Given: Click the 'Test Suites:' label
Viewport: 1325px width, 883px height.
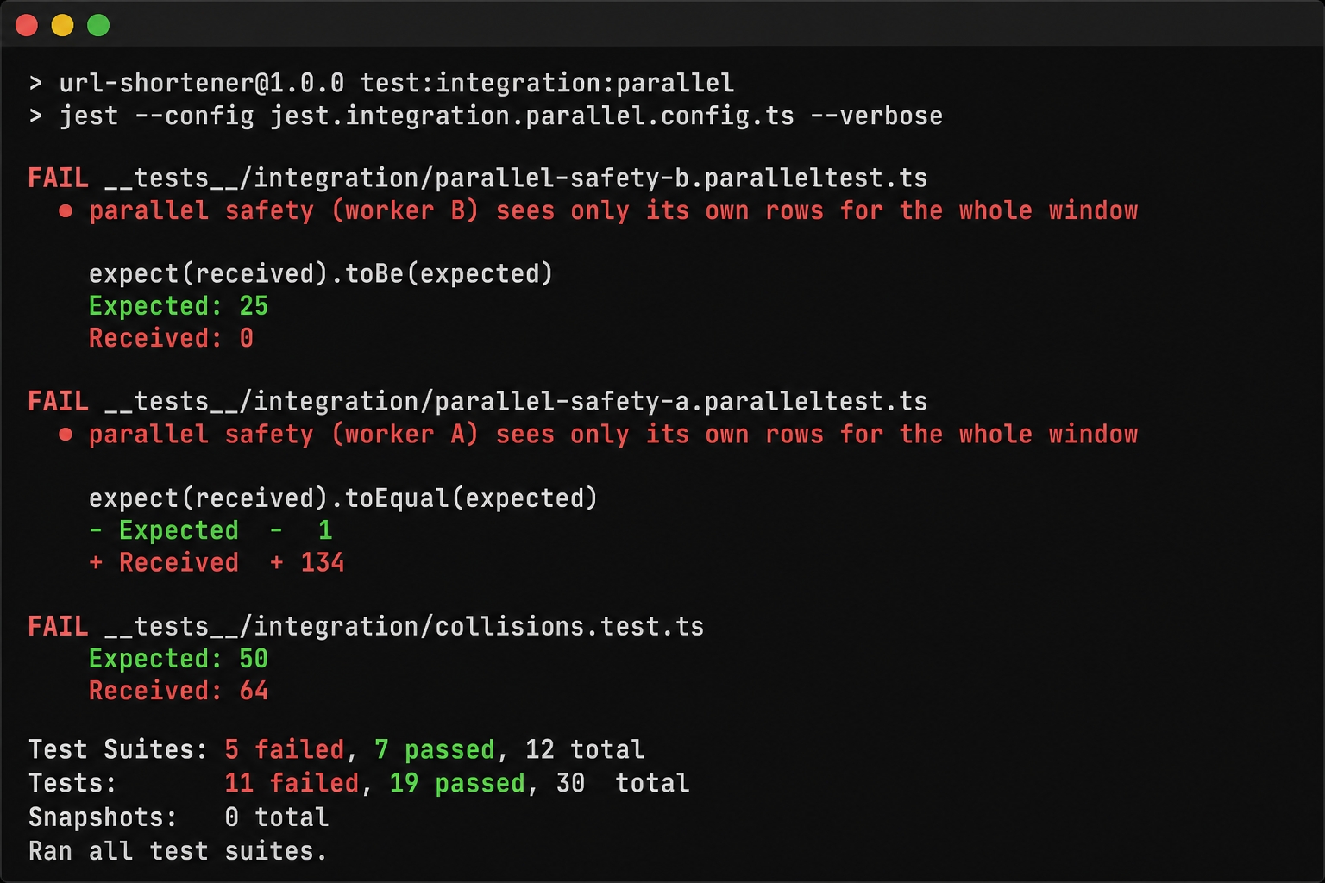Looking at the screenshot, I should (118, 749).
